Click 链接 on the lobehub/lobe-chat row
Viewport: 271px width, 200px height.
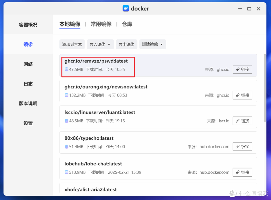coord(242,172)
